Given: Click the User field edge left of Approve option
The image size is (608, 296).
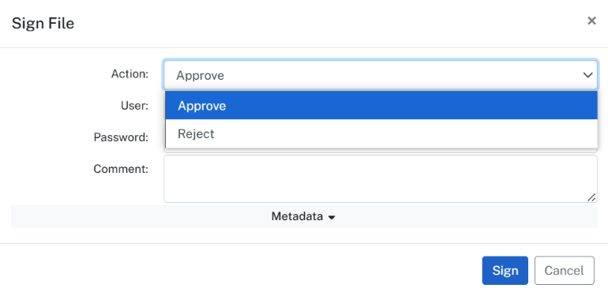Looking at the screenshot, I should tap(164, 106).
